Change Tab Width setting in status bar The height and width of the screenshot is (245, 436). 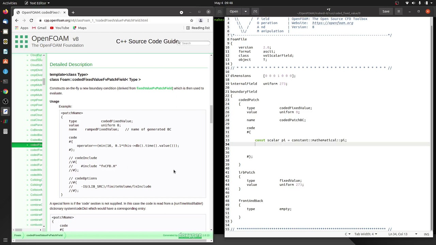click(x=365, y=234)
